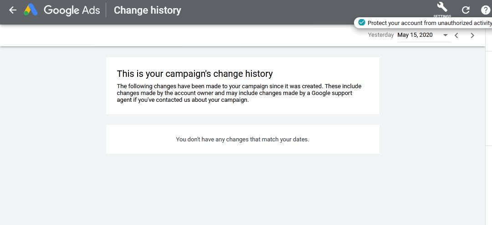Refresh the page with the reload icon
This screenshot has width=492, height=225.
pos(466,10)
